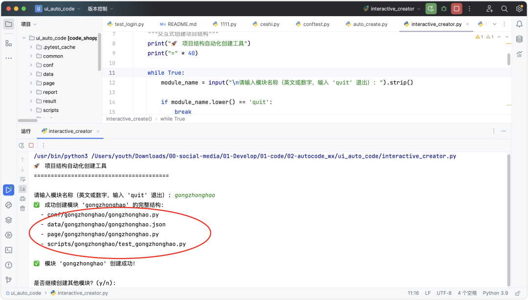Image resolution: width=528 pixels, height=300 pixels.
Task: Close the interactive_creator run tab
Action: coord(98,131)
